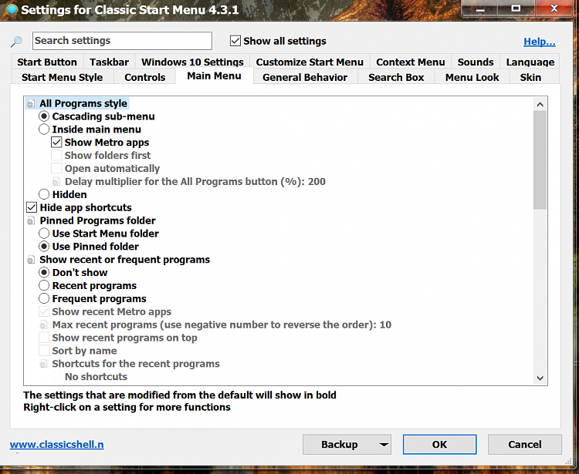Image resolution: width=579 pixels, height=474 pixels.
Task: Toggle the Show all settings checkbox
Action: (235, 41)
